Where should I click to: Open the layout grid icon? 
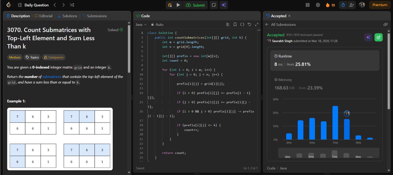tap(308, 5)
